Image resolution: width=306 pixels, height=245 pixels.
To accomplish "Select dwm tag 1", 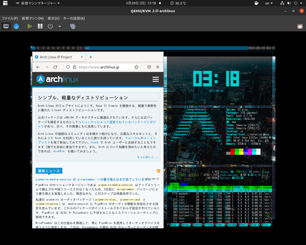I will 33,48.
